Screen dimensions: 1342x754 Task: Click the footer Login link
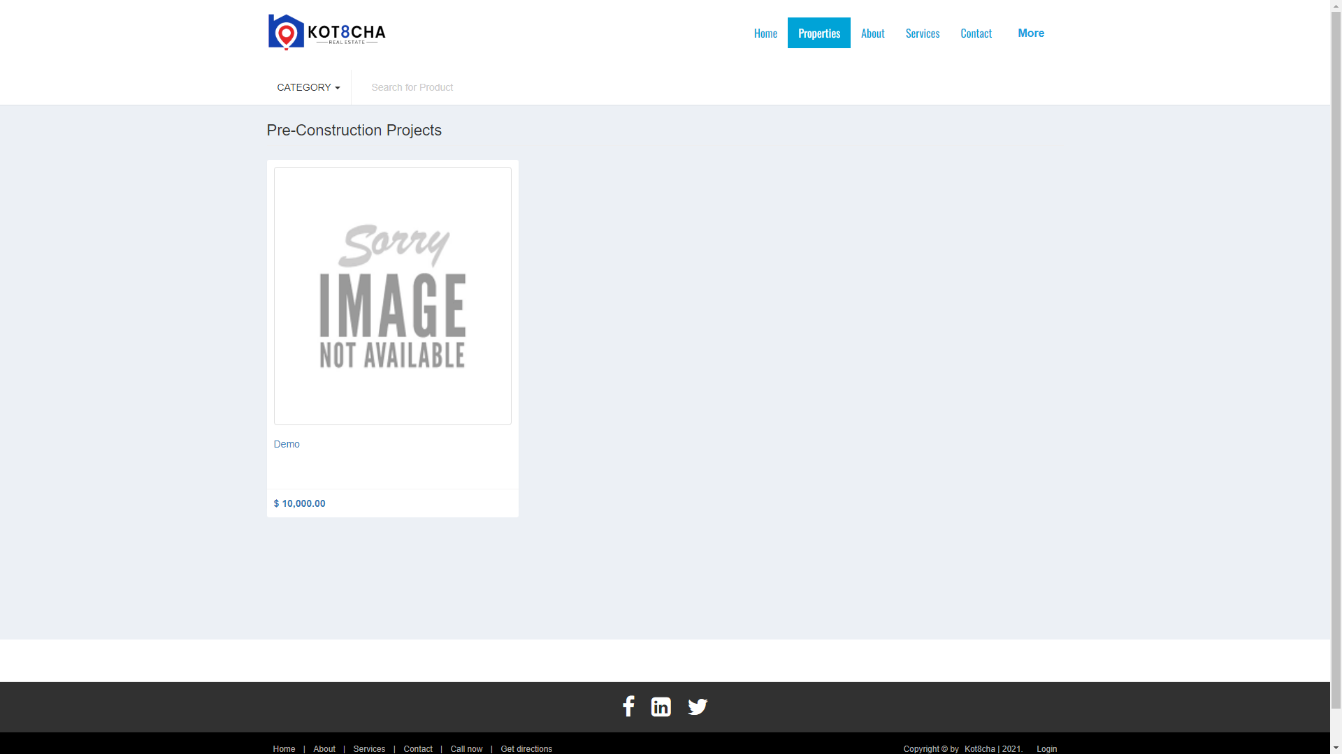tap(1046, 748)
